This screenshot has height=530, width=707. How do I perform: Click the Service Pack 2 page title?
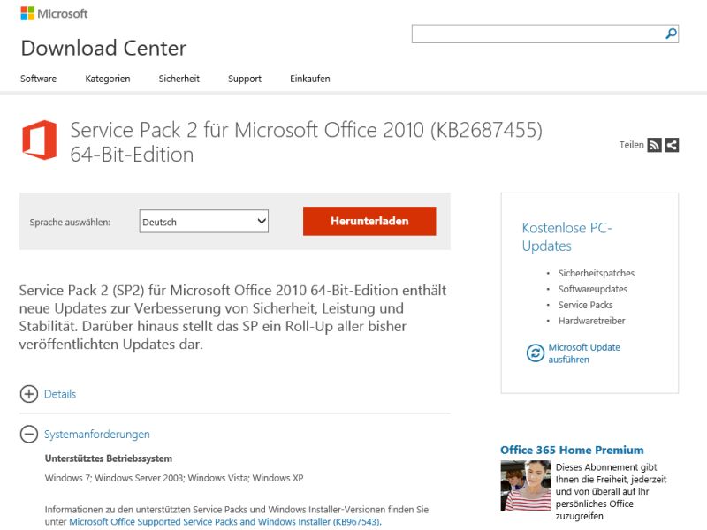(x=306, y=142)
